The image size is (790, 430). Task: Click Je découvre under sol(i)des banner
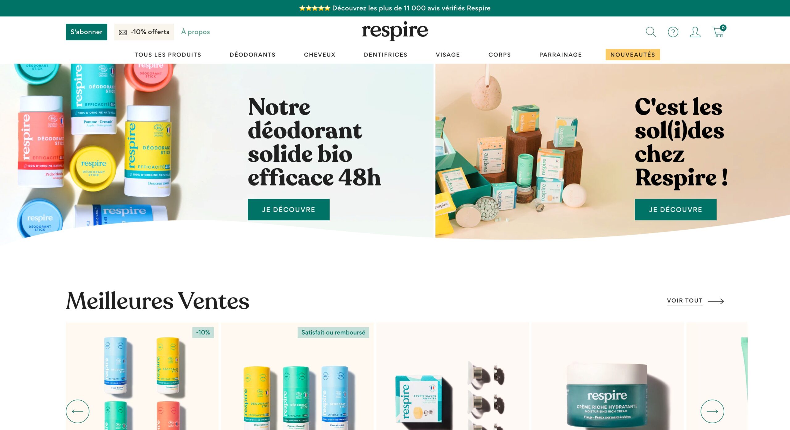click(676, 210)
